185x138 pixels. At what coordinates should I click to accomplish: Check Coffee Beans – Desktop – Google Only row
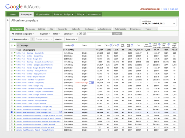[11, 80]
